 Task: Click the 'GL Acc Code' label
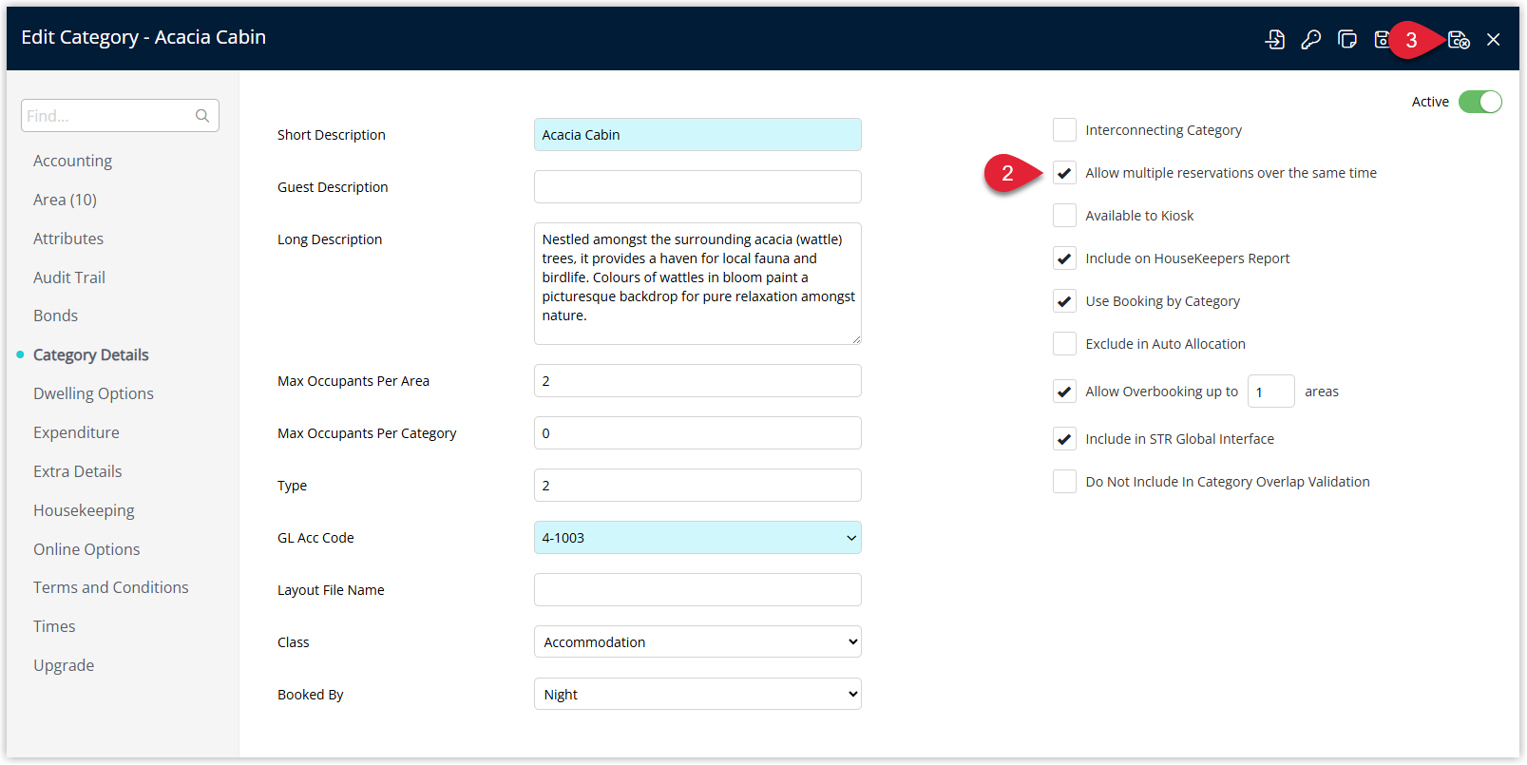click(315, 538)
